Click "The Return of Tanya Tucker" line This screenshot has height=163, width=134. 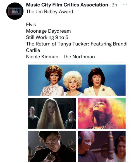tap(76, 44)
